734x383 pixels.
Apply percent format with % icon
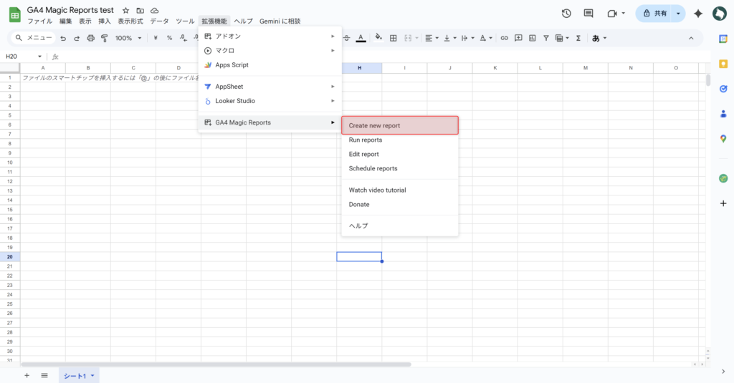coord(169,39)
